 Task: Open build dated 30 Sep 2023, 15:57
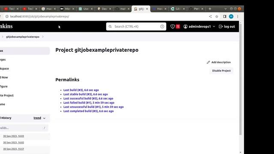(14, 149)
